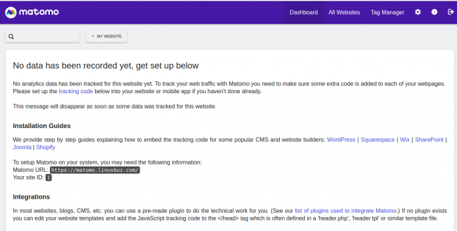The image size is (457, 231).
Task: Open the Wix installation guide
Action: (x=405, y=140)
